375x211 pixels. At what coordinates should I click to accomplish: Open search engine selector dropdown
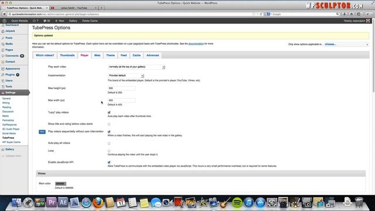click(269, 14)
